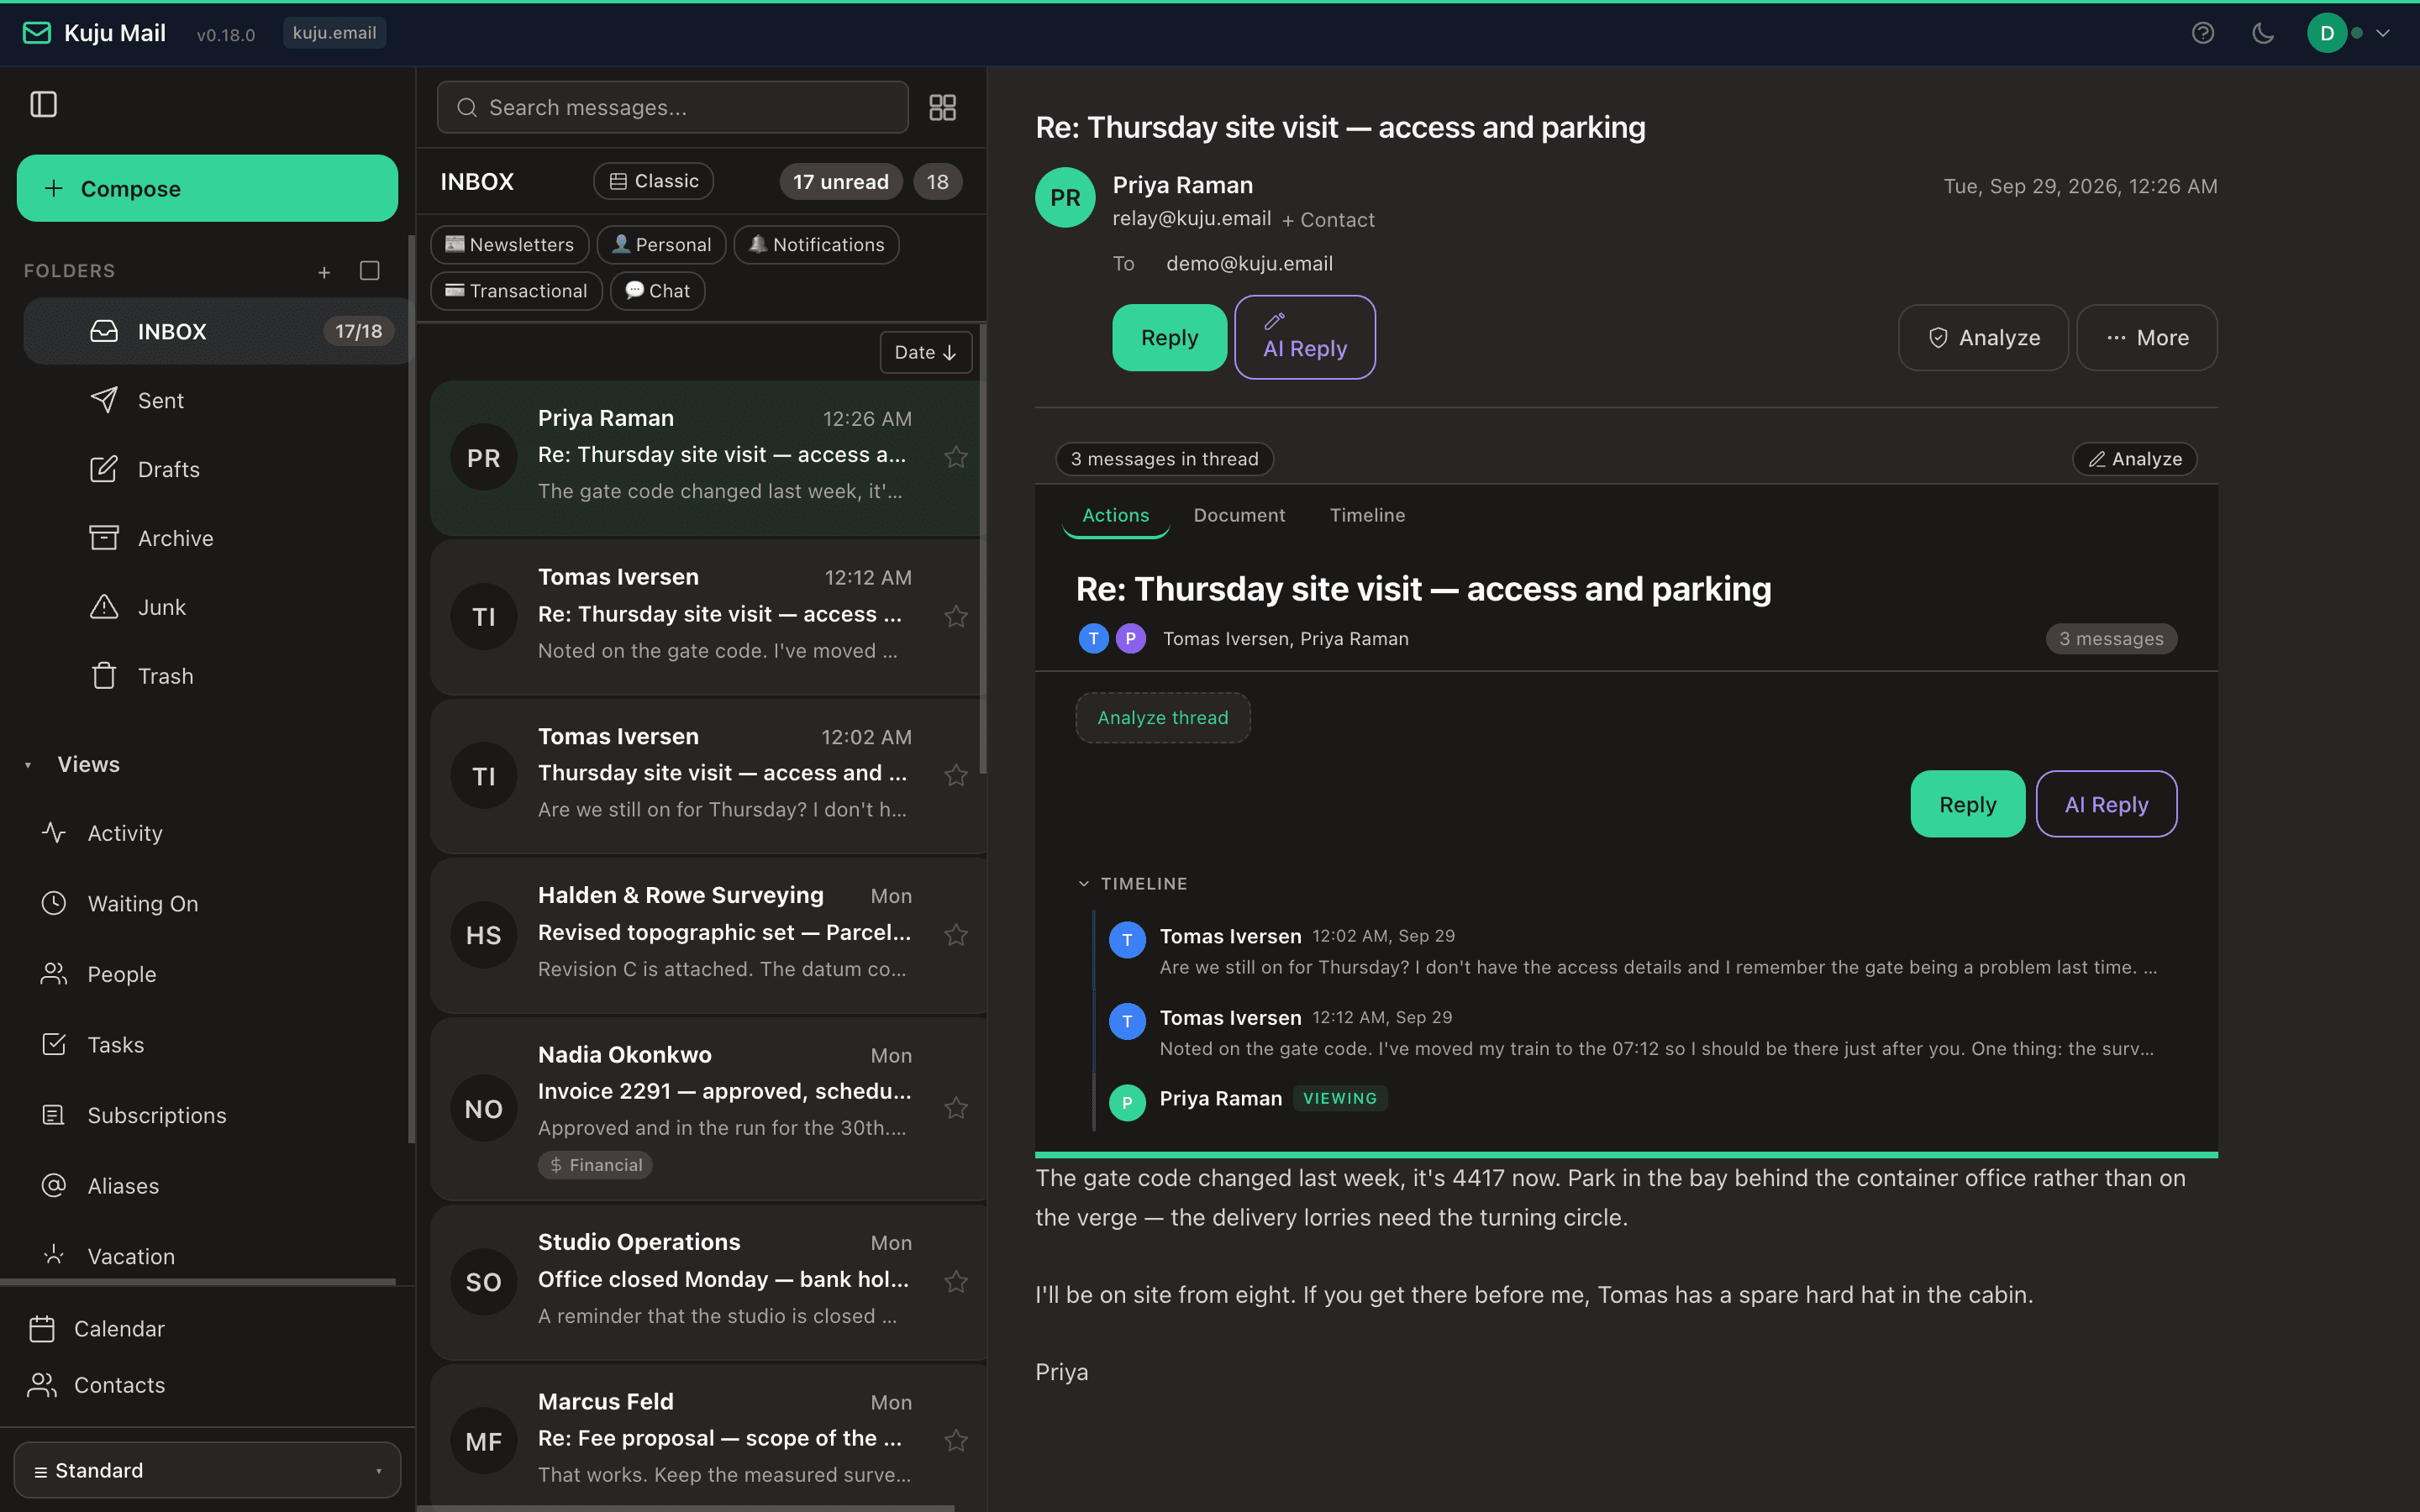Add sender via + Contact link
This screenshot has height=1512, width=2420.
click(x=1328, y=220)
